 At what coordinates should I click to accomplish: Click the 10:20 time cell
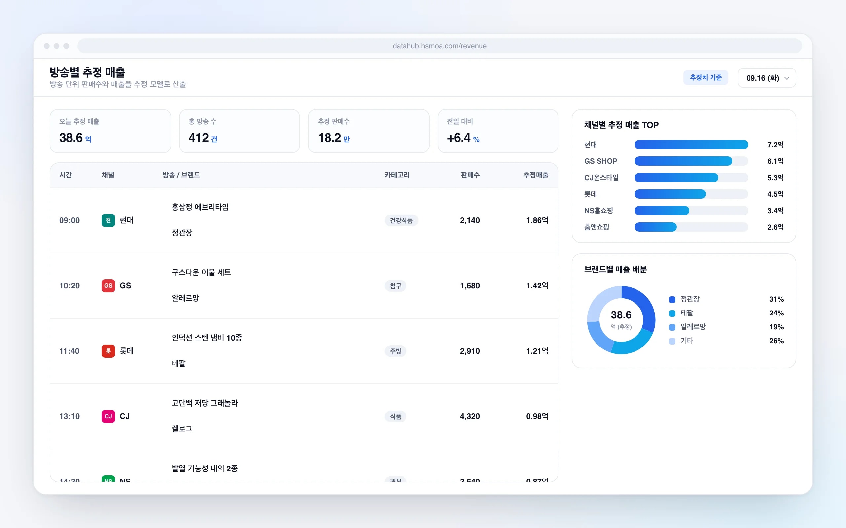70,286
